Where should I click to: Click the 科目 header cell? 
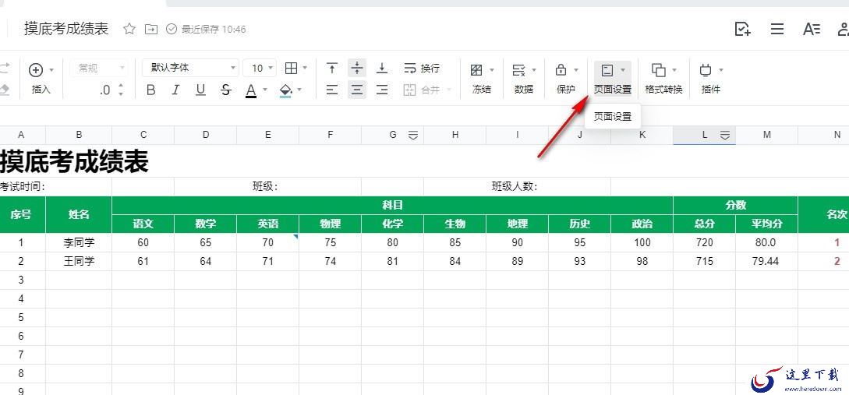point(393,205)
